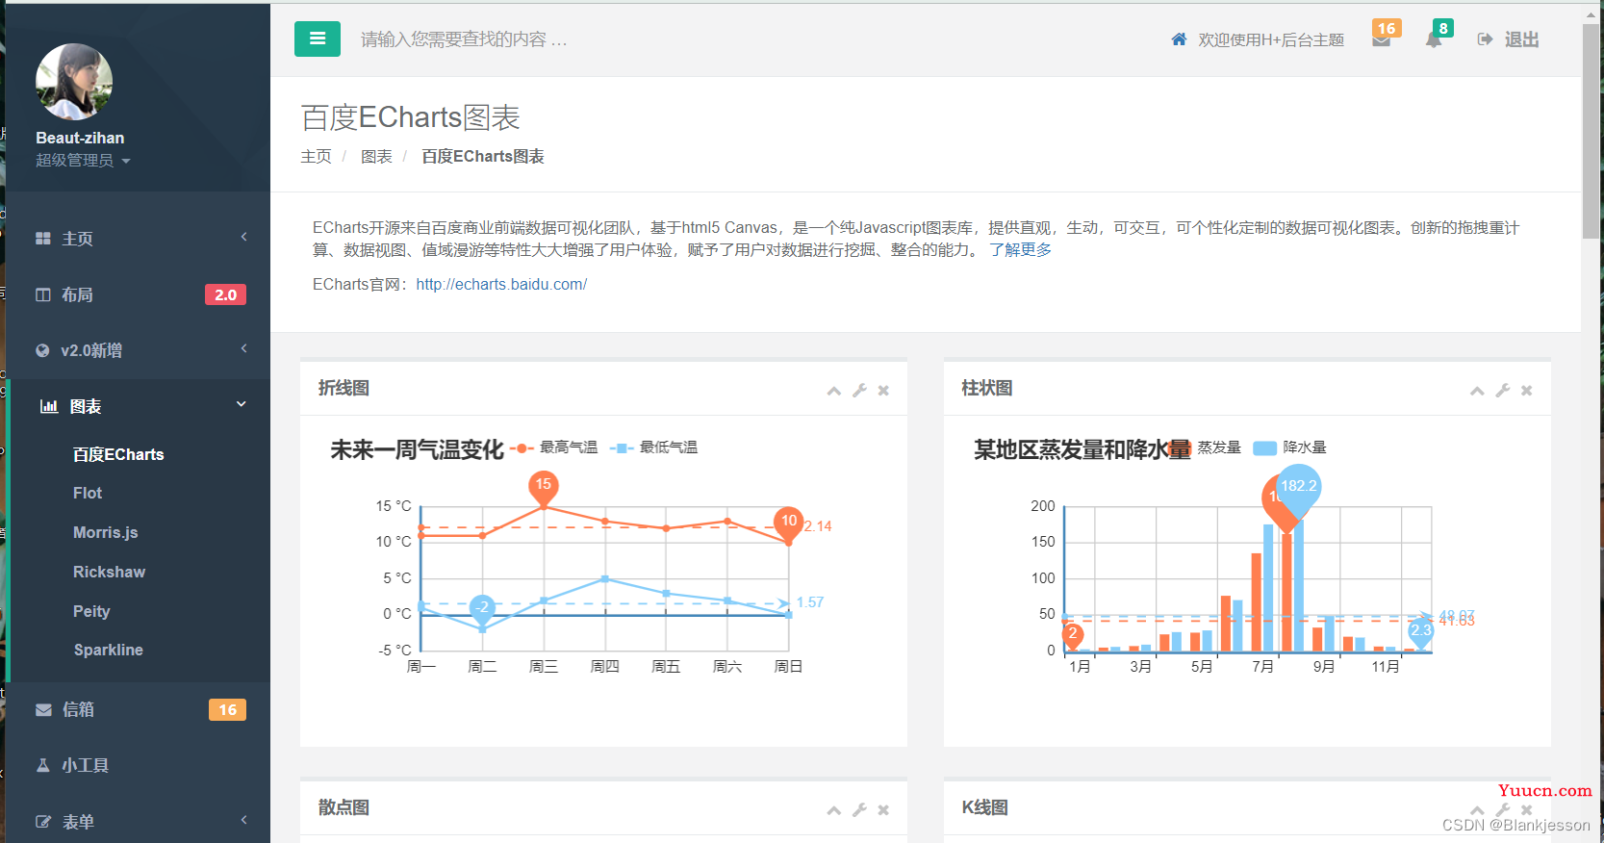
Task: Close the 散点图 panel
Action: [x=883, y=810]
